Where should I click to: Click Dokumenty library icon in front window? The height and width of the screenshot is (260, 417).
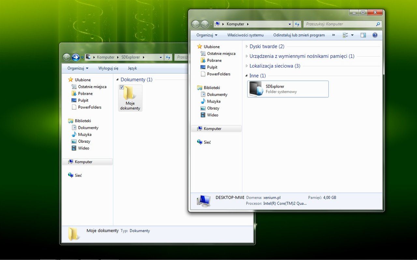203,95
